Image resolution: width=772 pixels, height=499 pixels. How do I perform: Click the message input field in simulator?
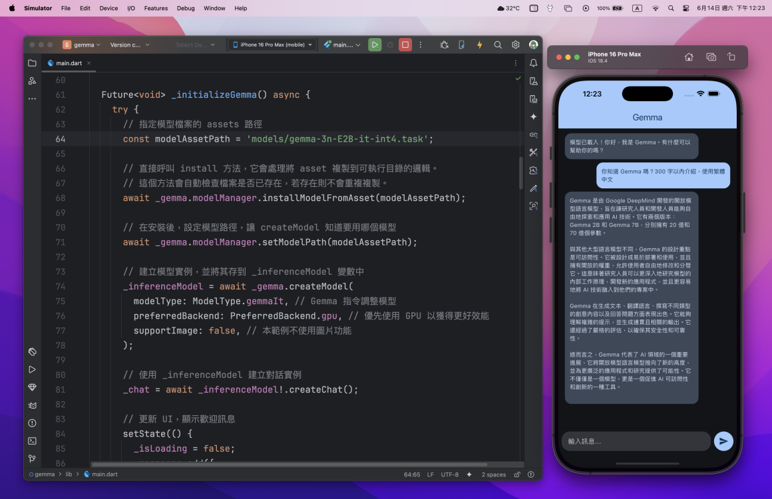coord(636,441)
